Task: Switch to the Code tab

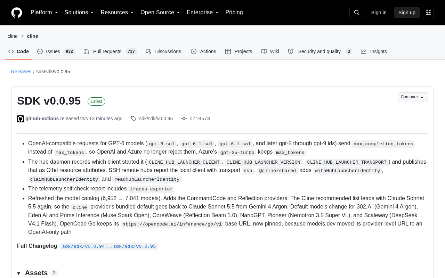Action: (x=19, y=51)
